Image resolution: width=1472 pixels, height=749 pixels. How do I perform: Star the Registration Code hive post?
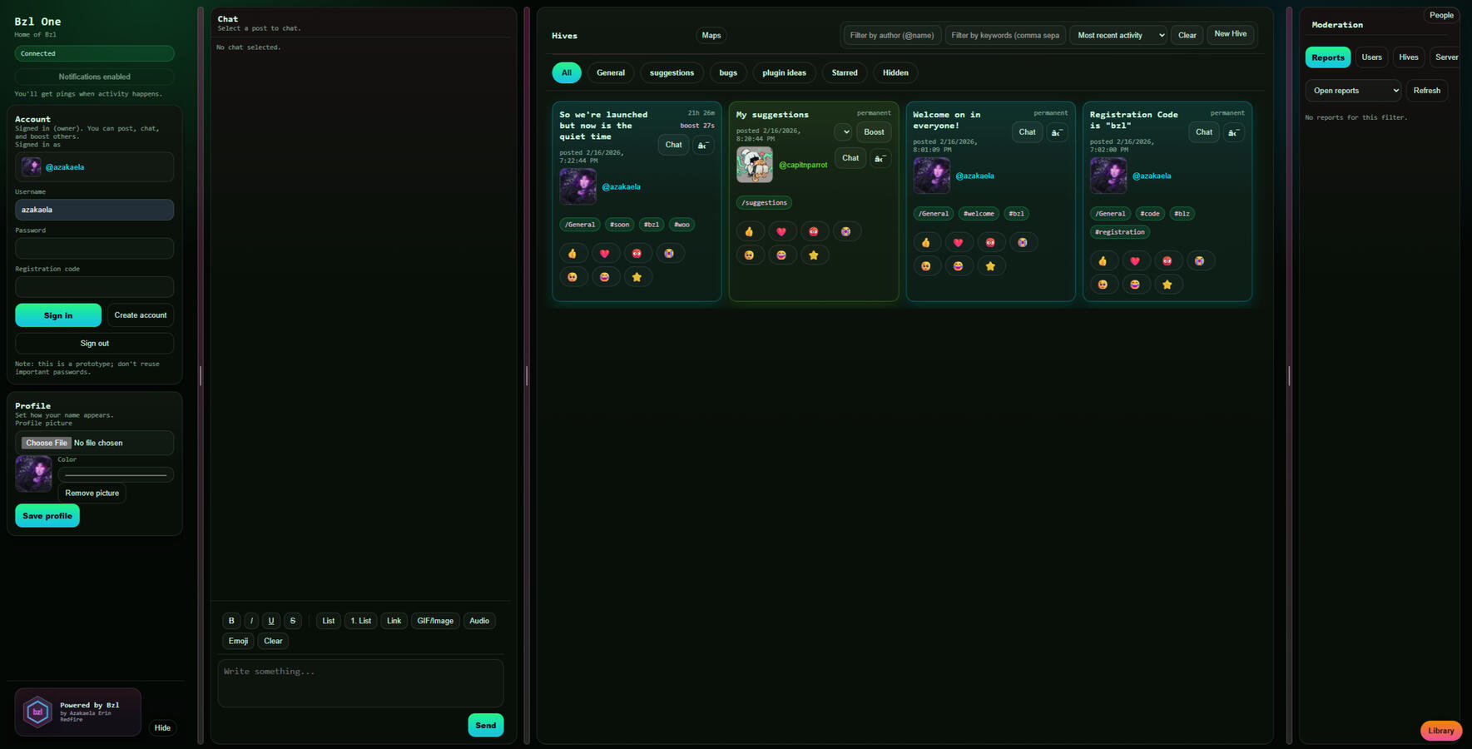pos(1167,285)
